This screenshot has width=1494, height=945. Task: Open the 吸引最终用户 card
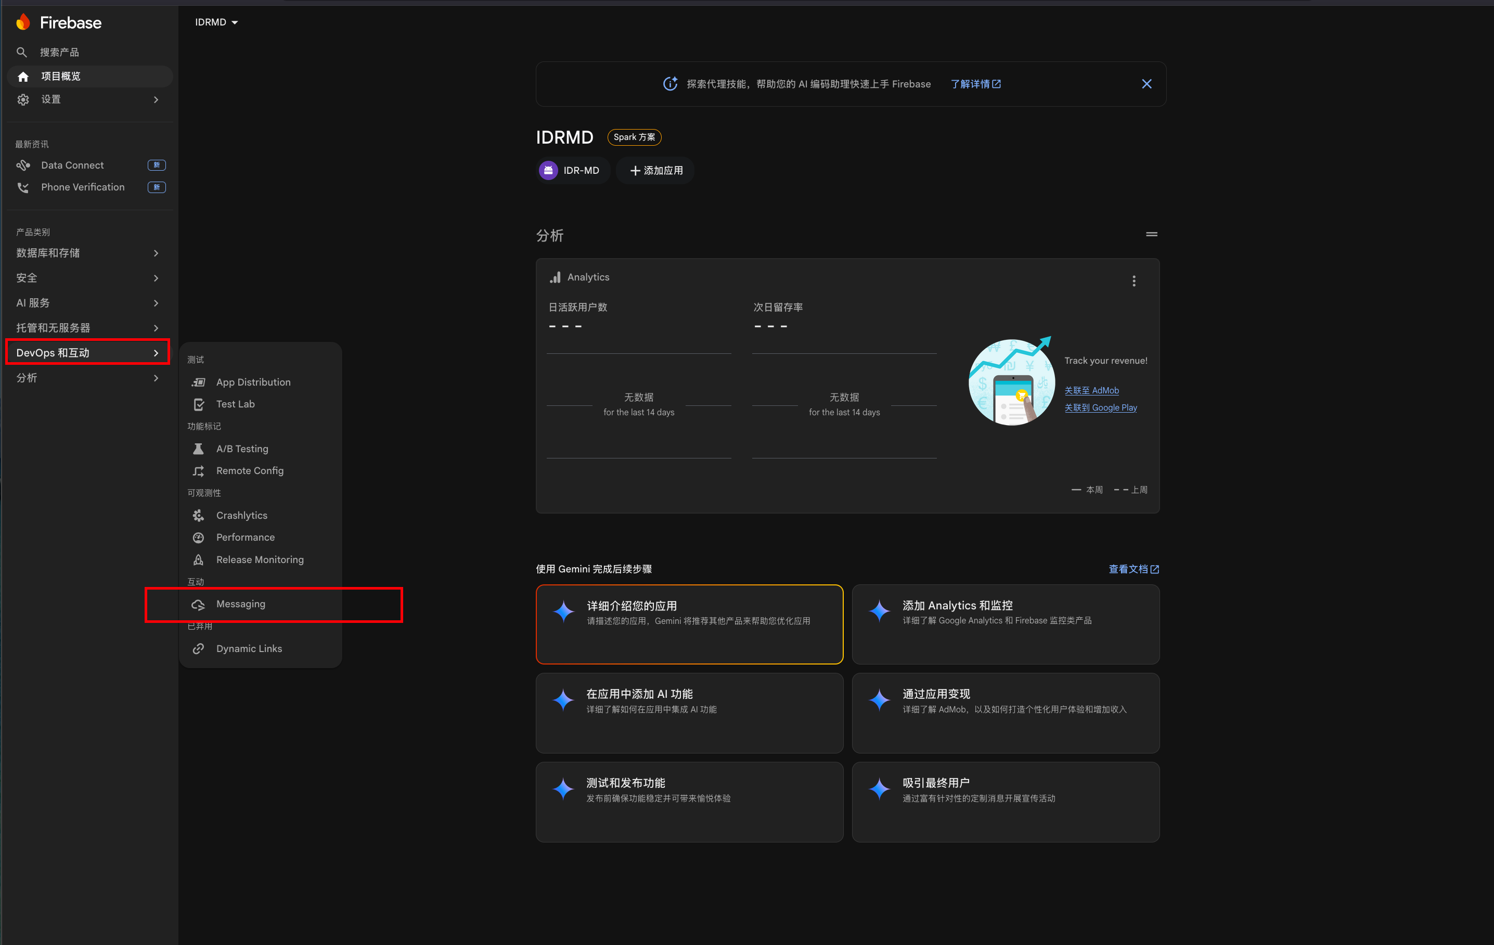pyautogui.click(x=1005, y=802)
